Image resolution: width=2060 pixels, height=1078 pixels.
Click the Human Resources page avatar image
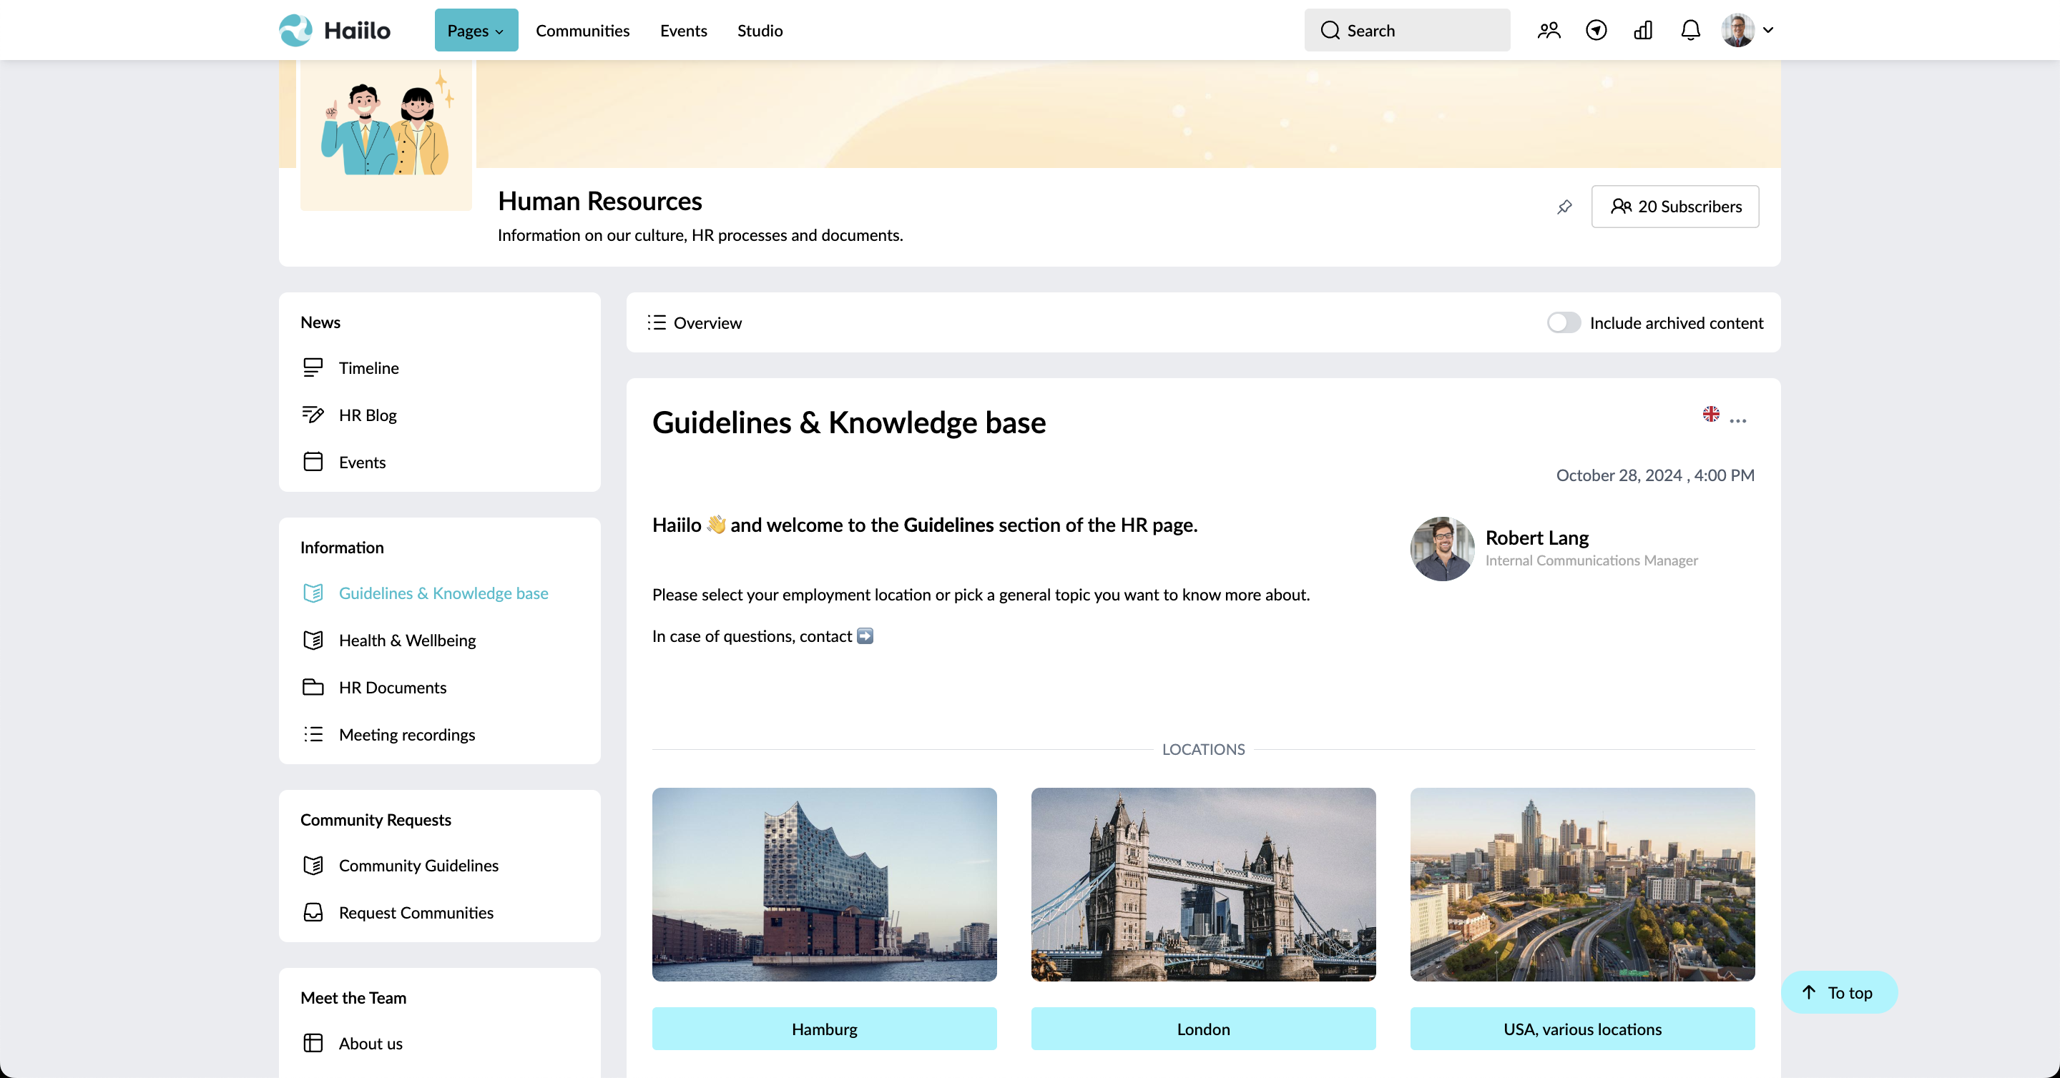pyautogui.click(x=386, y=134)
